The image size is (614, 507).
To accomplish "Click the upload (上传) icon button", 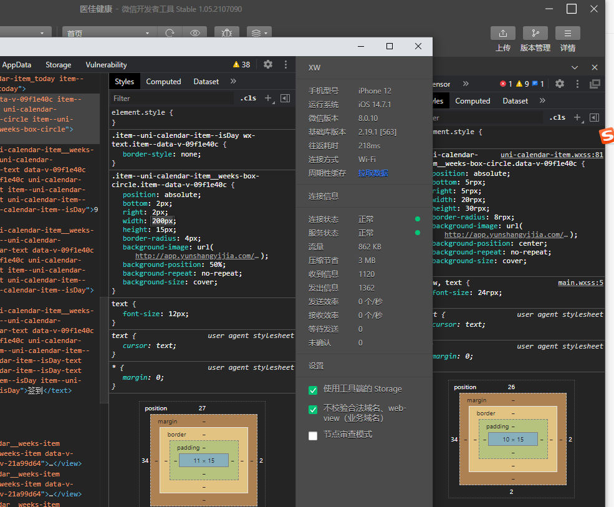I will pyautogui.click(x=503, y=33).
